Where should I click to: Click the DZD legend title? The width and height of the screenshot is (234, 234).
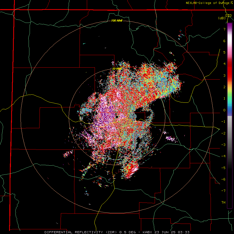click(229, 16)
